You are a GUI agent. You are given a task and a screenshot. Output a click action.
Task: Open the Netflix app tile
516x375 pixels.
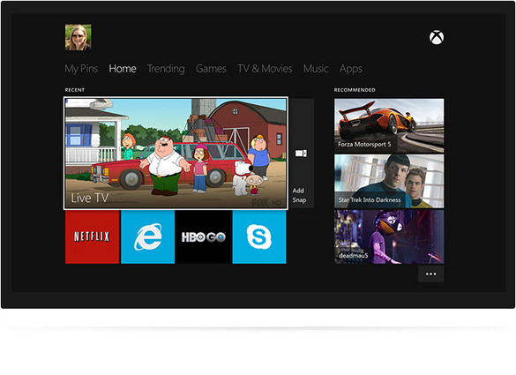(x=92, y=237)
